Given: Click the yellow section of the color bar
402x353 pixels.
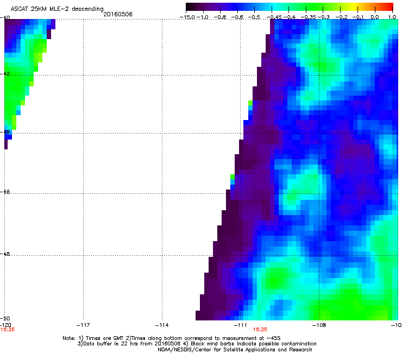Looking at the screenshot, I should coord(354,7).
